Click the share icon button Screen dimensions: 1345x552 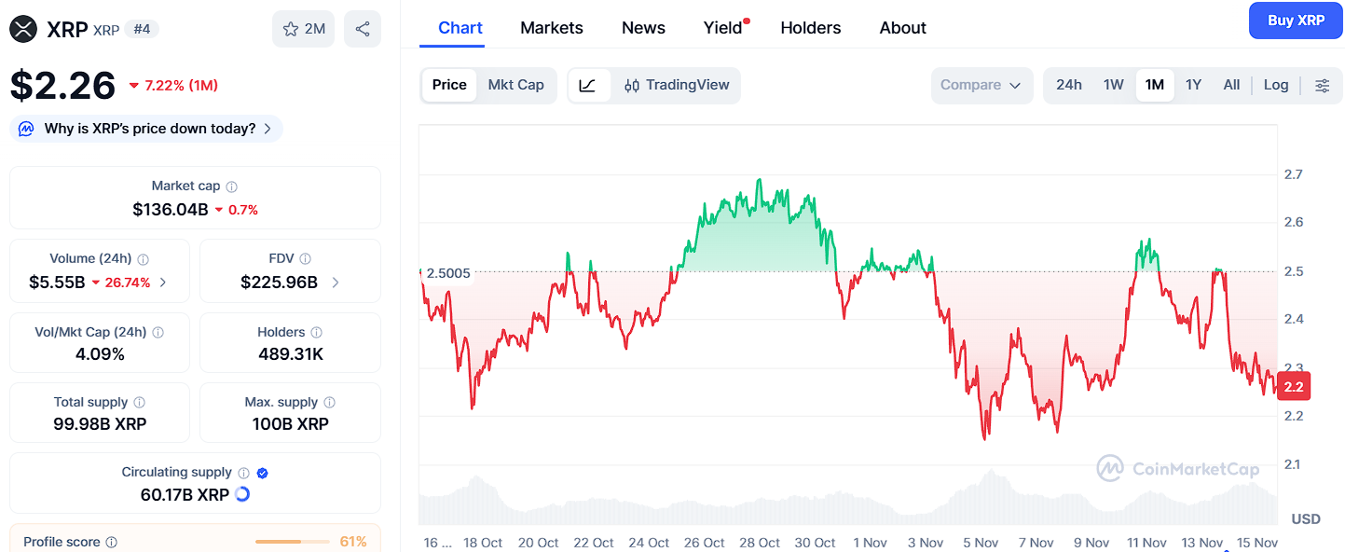[362, 29]
